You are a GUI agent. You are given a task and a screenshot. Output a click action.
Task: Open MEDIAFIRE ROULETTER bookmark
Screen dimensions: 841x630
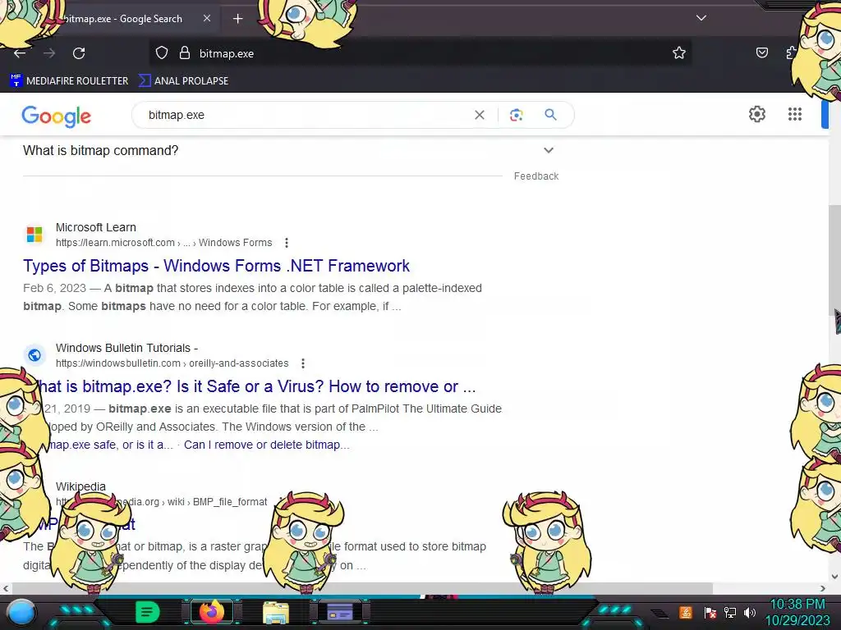[x=69, y=80]
